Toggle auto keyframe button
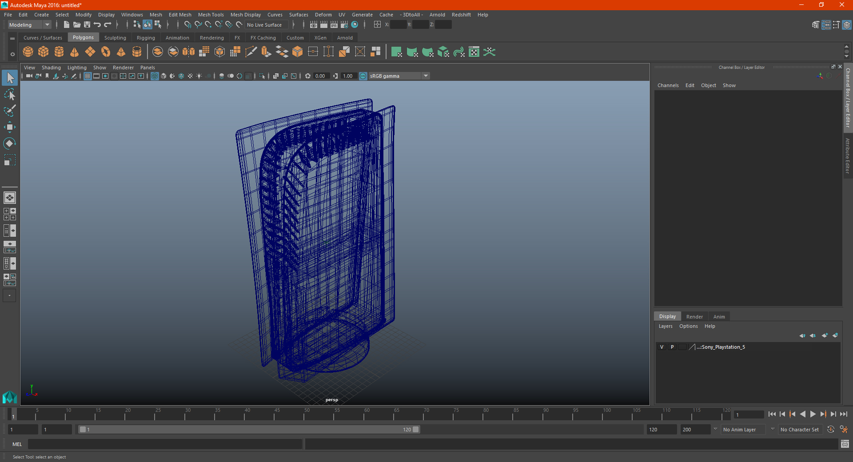This screenshot has height=462, width=853. coord(830,430)
